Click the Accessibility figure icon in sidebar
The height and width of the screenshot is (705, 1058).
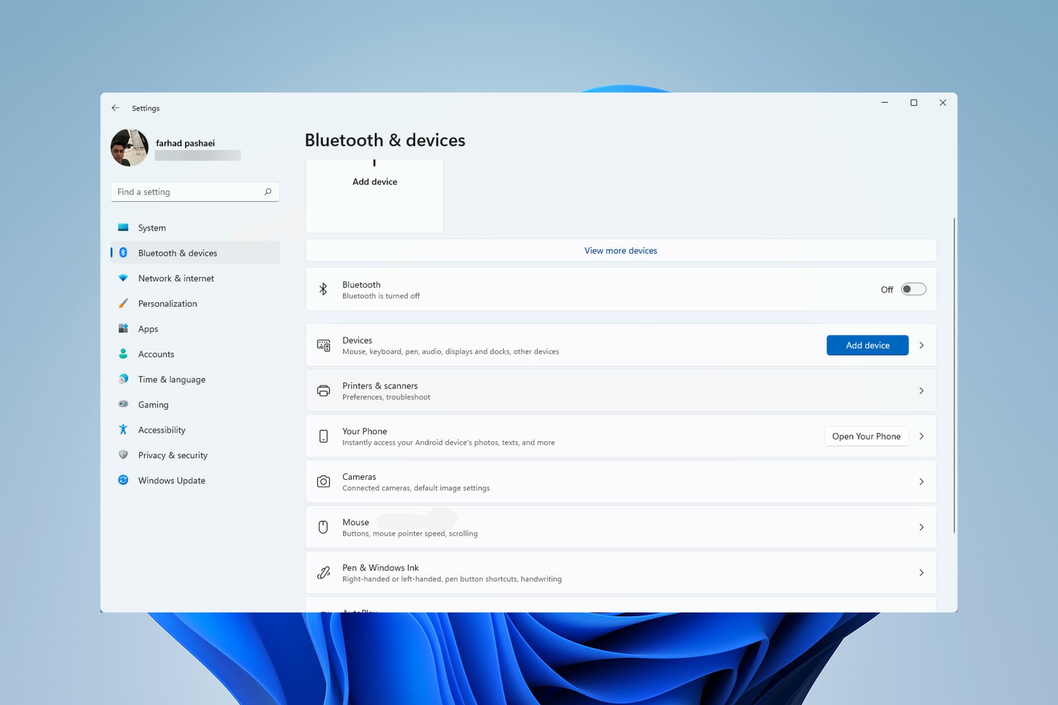[x=123, y=430]
